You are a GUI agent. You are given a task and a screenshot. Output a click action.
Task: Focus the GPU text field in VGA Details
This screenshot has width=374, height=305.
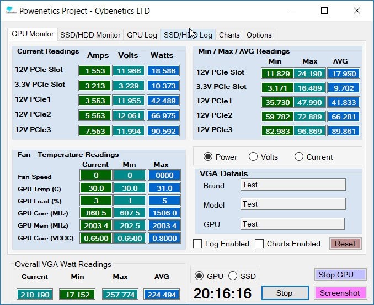pyautogui.click(x=293, y=224)
